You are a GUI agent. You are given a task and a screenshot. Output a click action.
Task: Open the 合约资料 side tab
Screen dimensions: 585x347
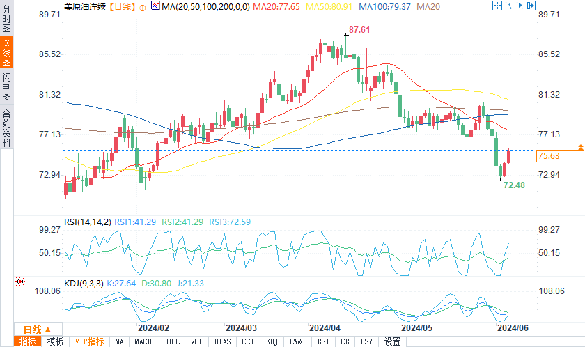click(x=6, y=128)
